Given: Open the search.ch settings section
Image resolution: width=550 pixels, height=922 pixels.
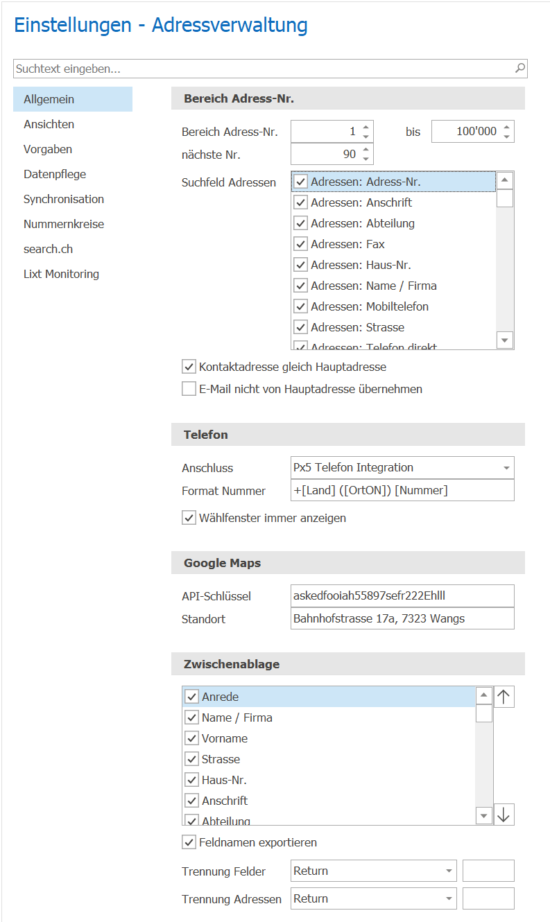Looking at the screenshot, I should click(x=73, y=249).
